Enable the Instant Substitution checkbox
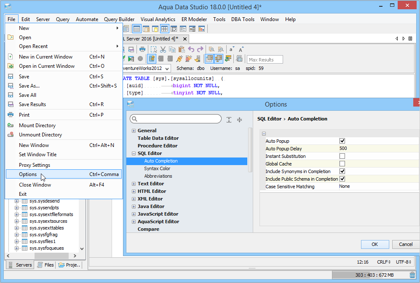The width and height of the screenshot is (420, 283). pyautogui.click(x=342, y=156)
